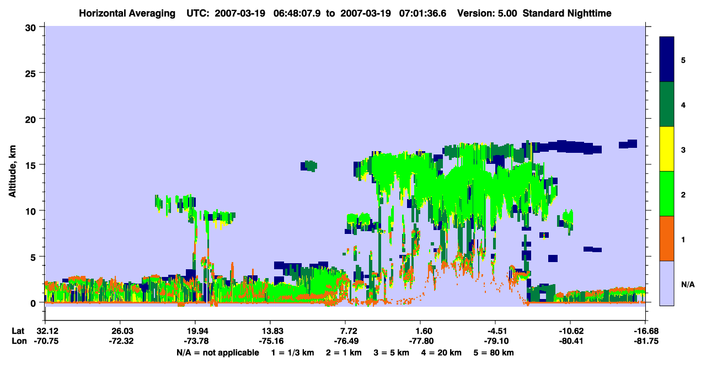Click the latitude value -16.68
The height and width of the screenshot is (368, 717).
point(645,331)
